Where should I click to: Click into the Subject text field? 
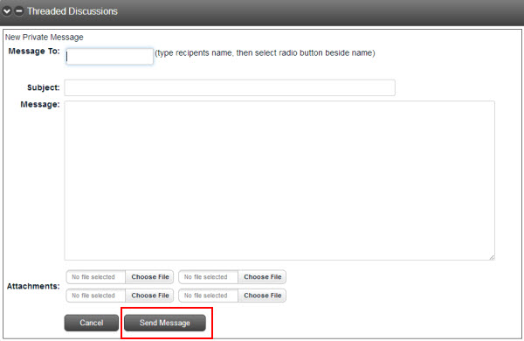230,87
